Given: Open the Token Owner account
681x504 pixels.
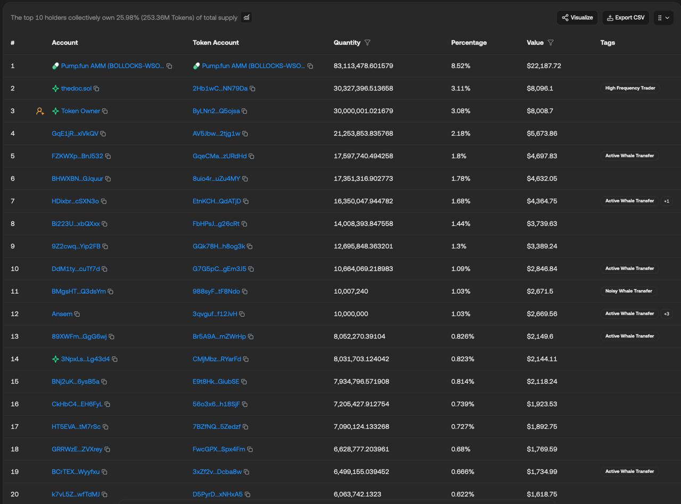Looking at the screenshot, I should [x=80, y=111].
